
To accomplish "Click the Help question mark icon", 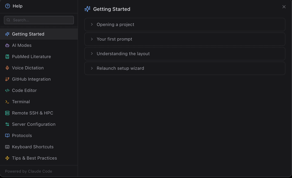I will pyautogui.click(x=8, y=6).
